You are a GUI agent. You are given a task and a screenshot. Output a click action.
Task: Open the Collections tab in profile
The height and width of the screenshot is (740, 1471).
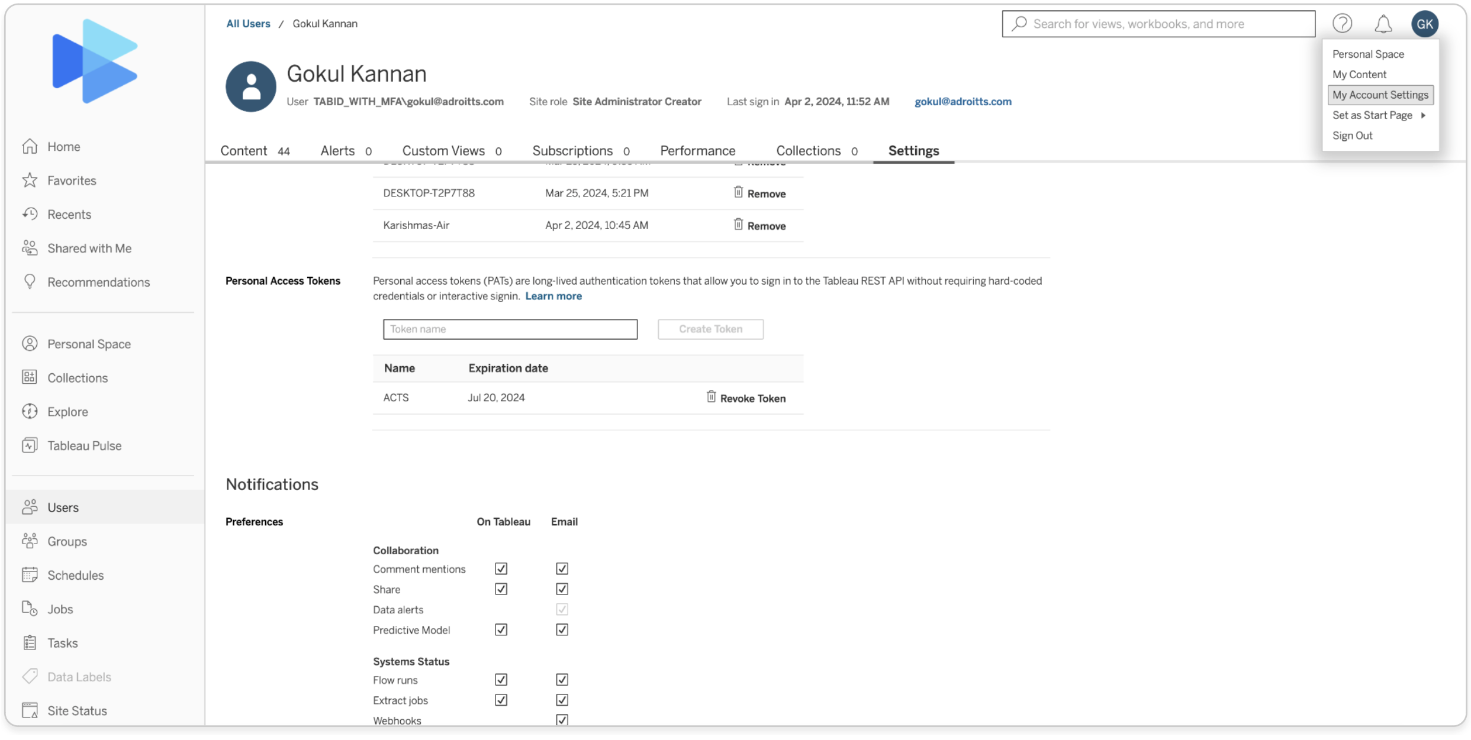point(817,150)
